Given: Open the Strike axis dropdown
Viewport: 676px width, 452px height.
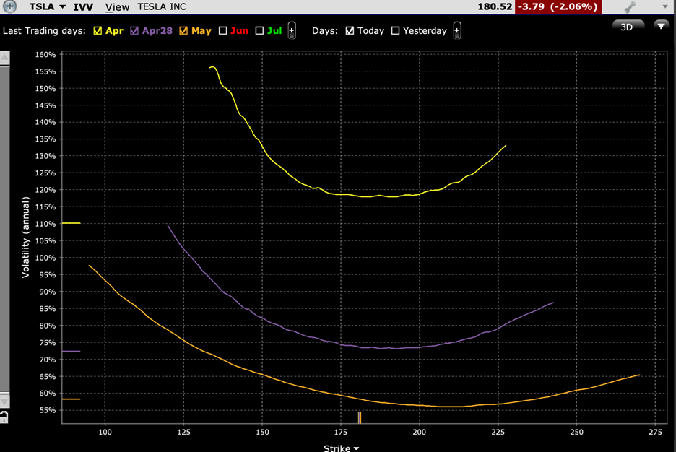Looking at the screenshot, I should pos(355,448).
